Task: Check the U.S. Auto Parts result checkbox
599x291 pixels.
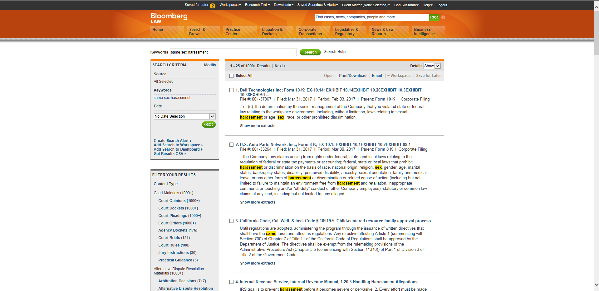Action: 231,144
